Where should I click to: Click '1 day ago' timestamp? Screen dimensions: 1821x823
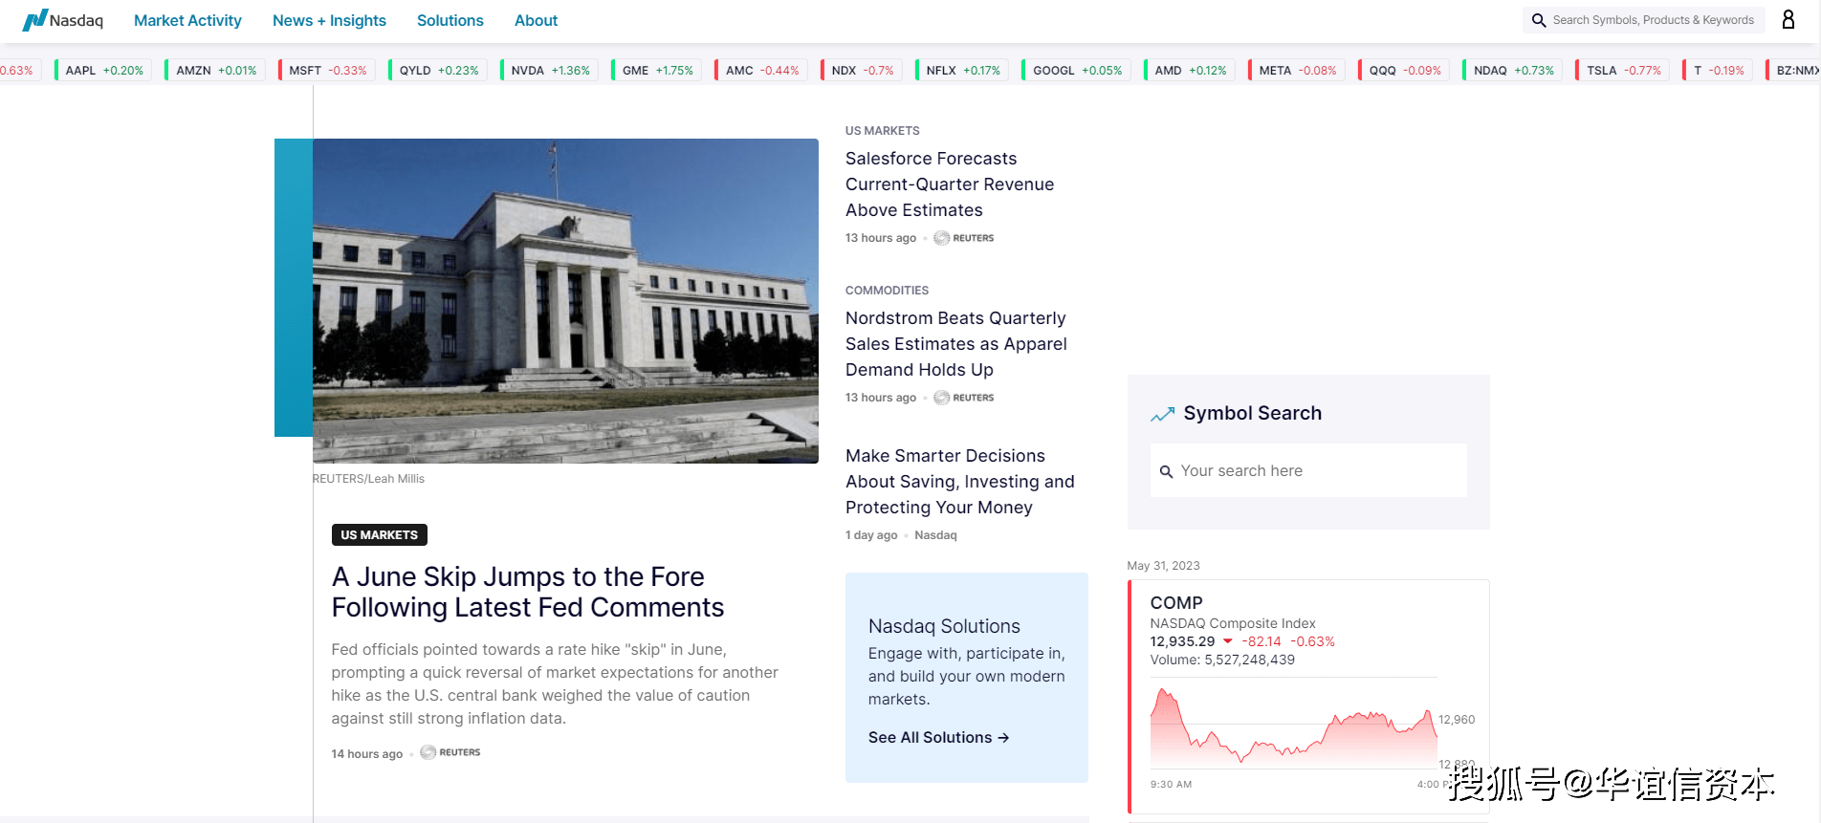(871, 535)
